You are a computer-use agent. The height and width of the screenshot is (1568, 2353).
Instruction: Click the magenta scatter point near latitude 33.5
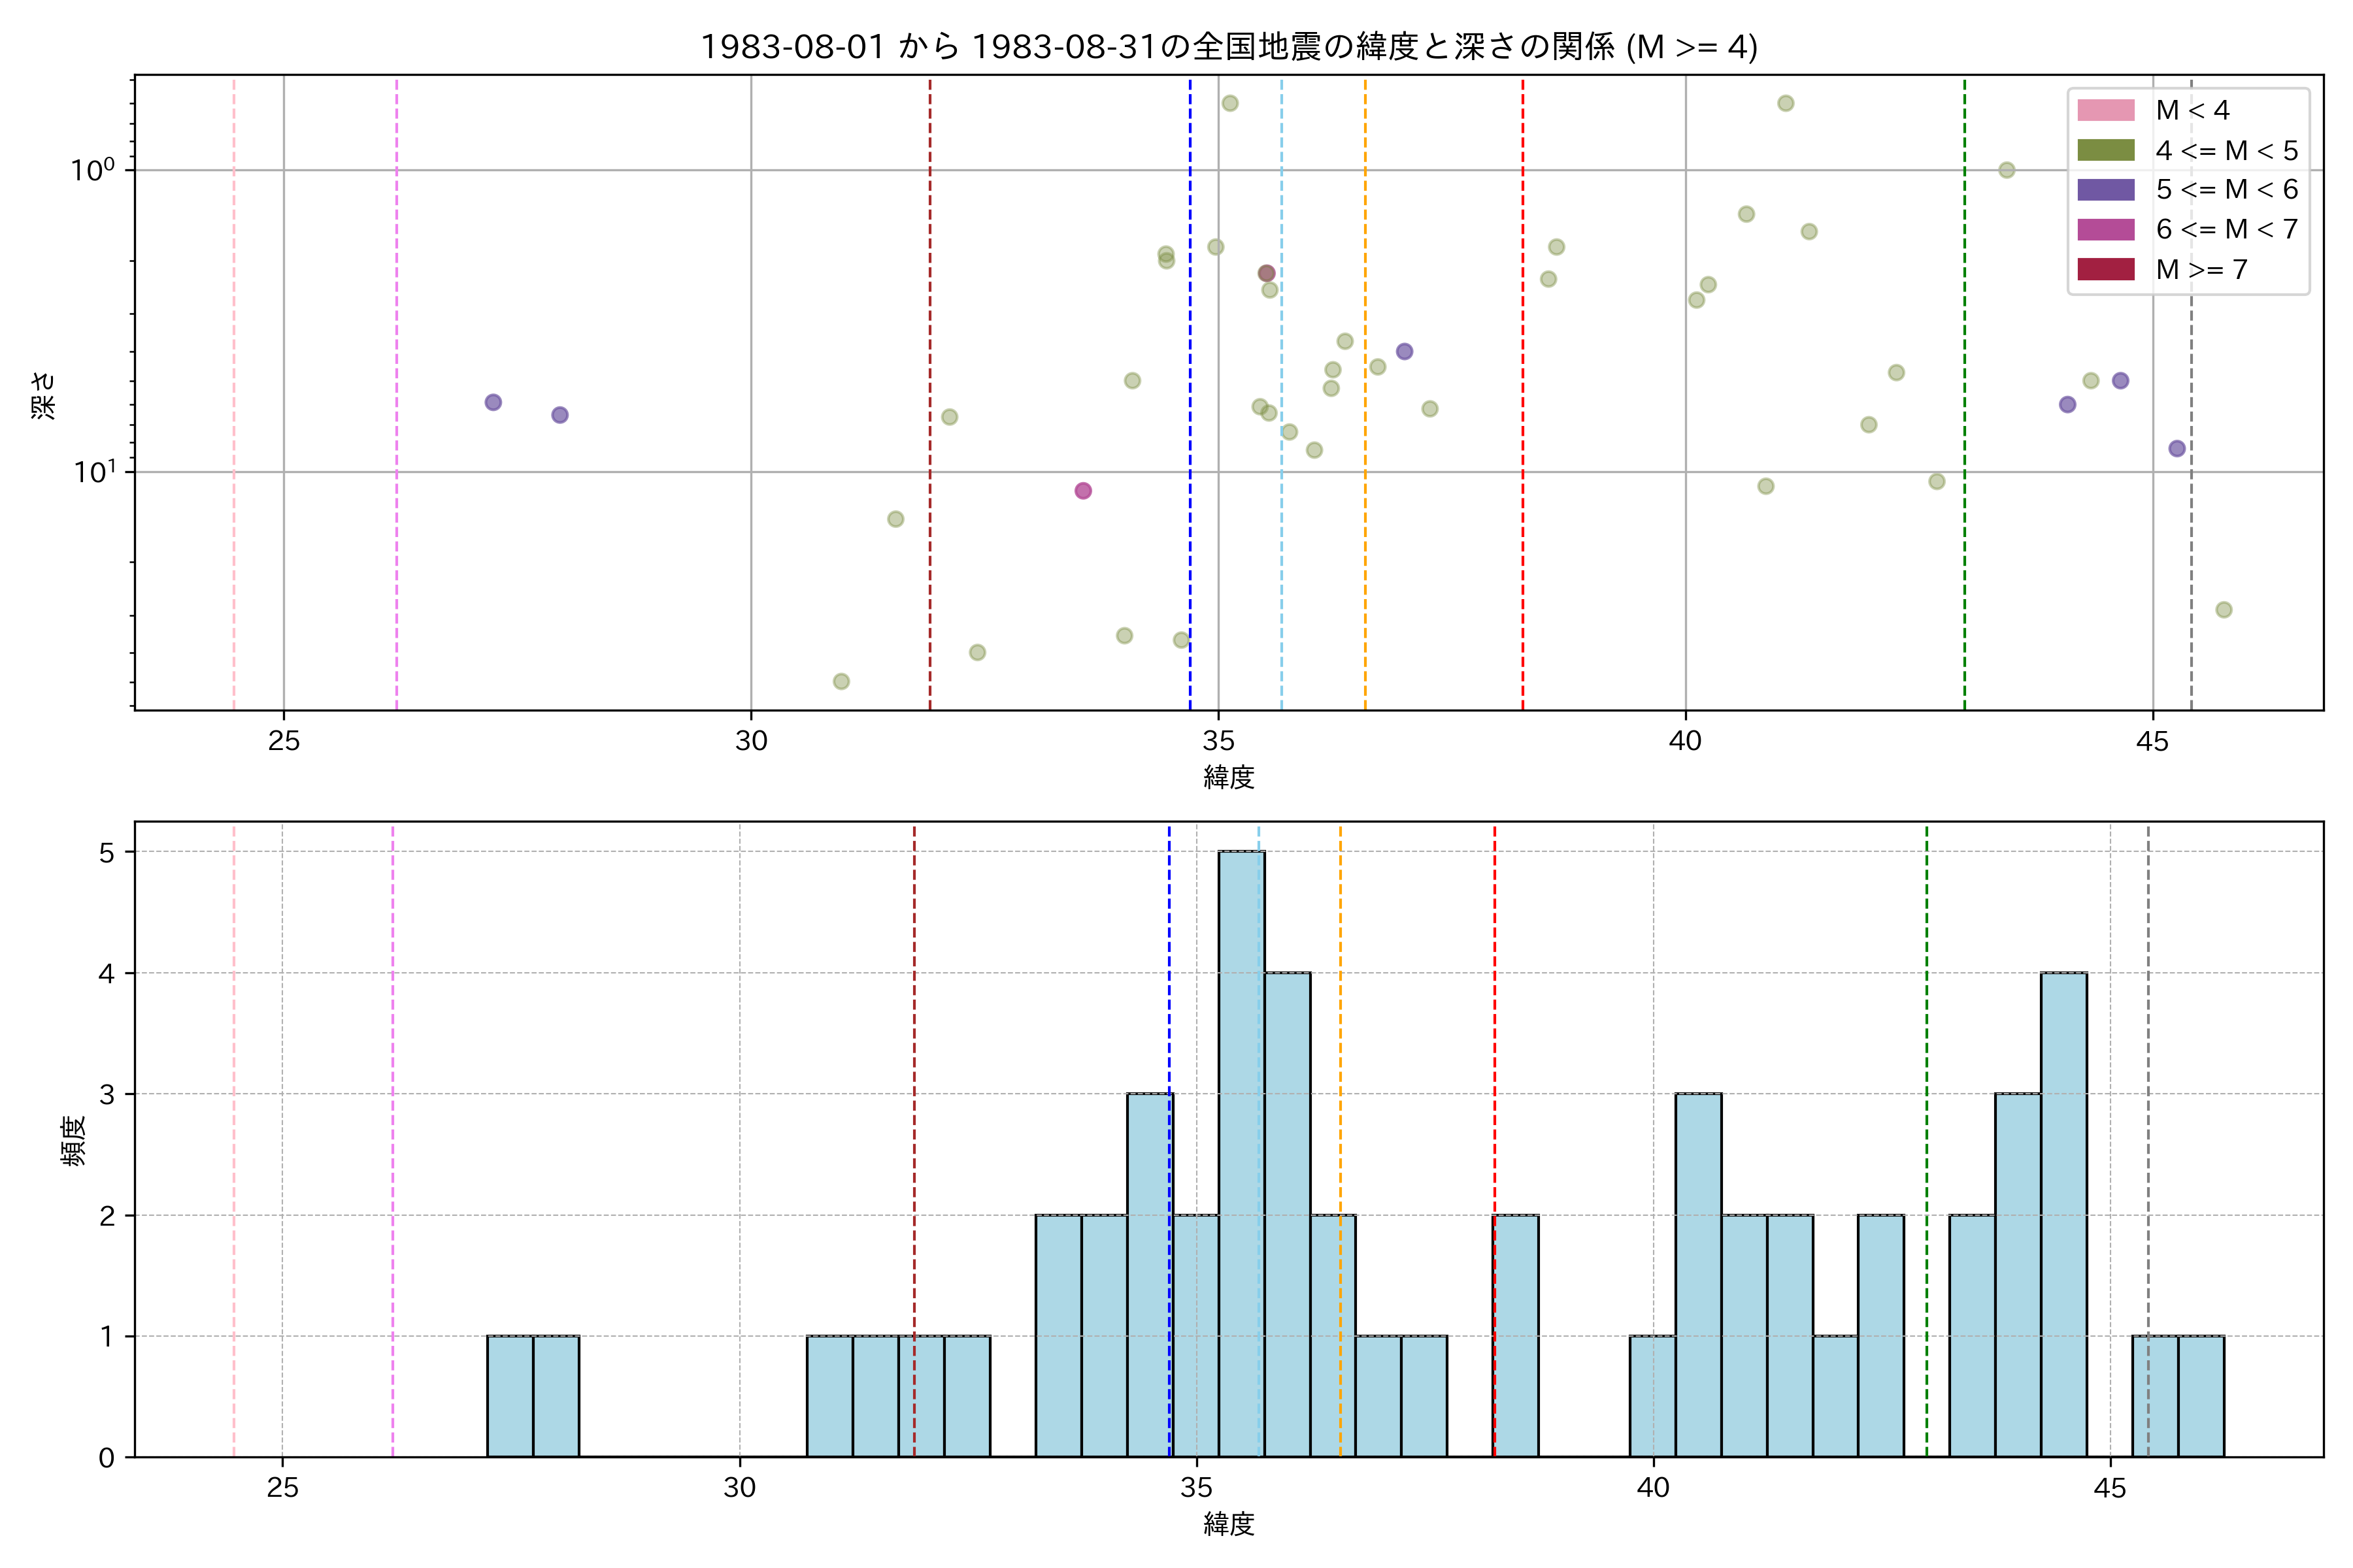point(1082,491)
